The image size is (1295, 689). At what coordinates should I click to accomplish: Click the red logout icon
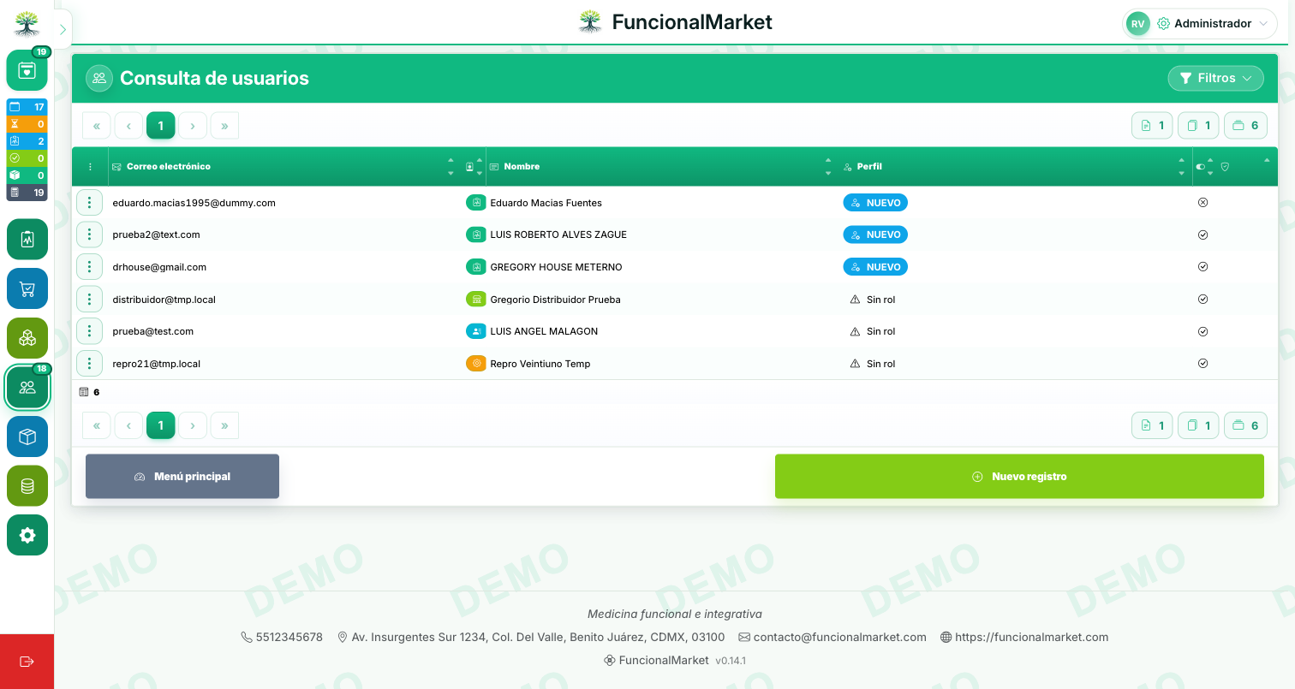(27, 662)
